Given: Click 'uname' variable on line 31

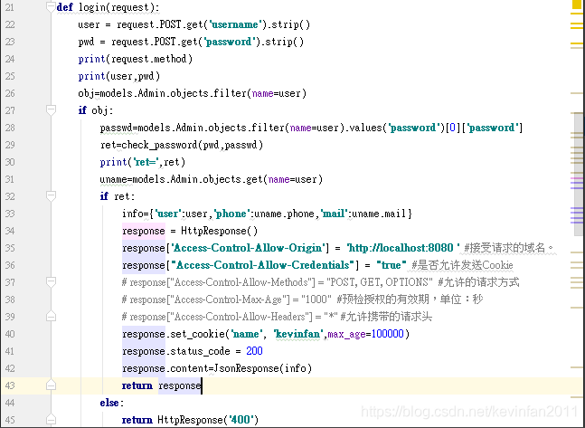Looking at the screenshot, I should coord(113,179).
